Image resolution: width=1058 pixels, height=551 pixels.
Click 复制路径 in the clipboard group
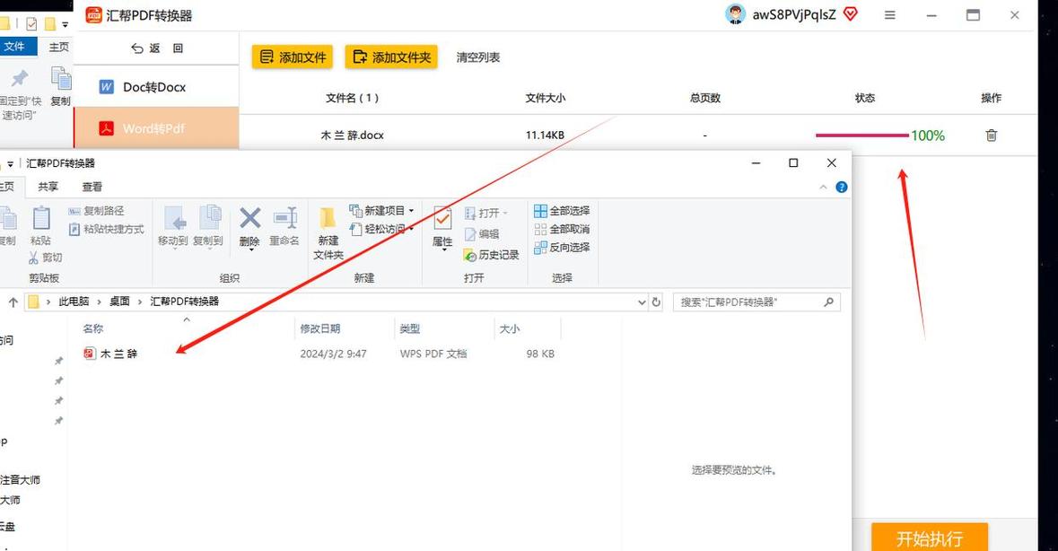point(97,211)
